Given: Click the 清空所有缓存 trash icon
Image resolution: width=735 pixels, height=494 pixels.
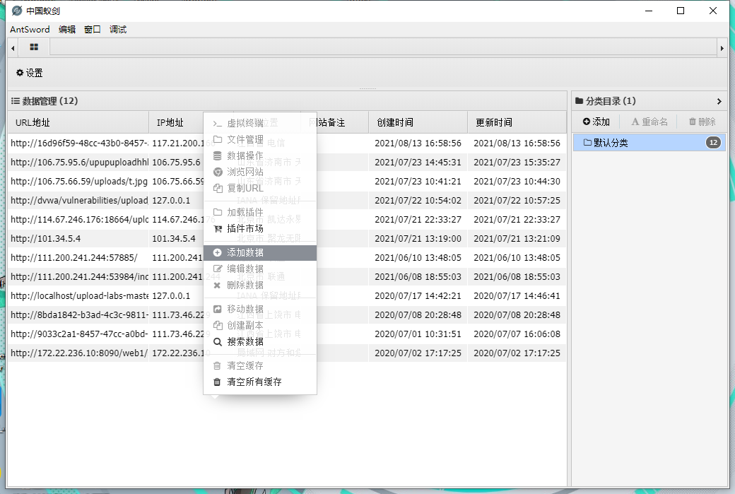Looking at the screenshot, I should (217, 382).
